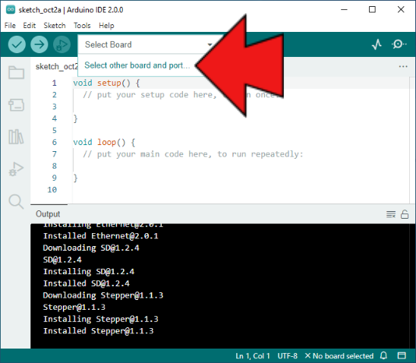Open the Edit menu

29,26
